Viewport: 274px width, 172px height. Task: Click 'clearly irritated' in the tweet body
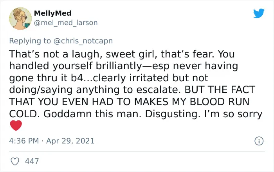click(x=131, y=78)
